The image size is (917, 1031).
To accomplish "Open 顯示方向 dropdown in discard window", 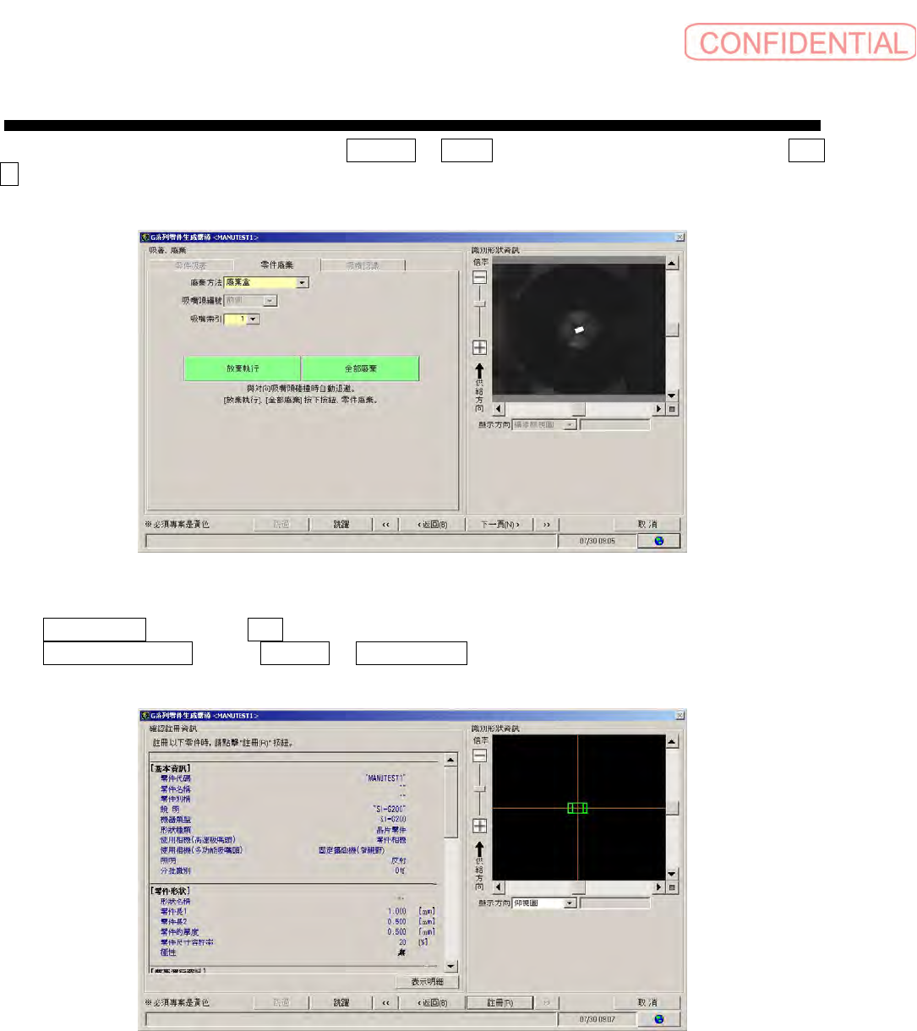I will 570,425.
